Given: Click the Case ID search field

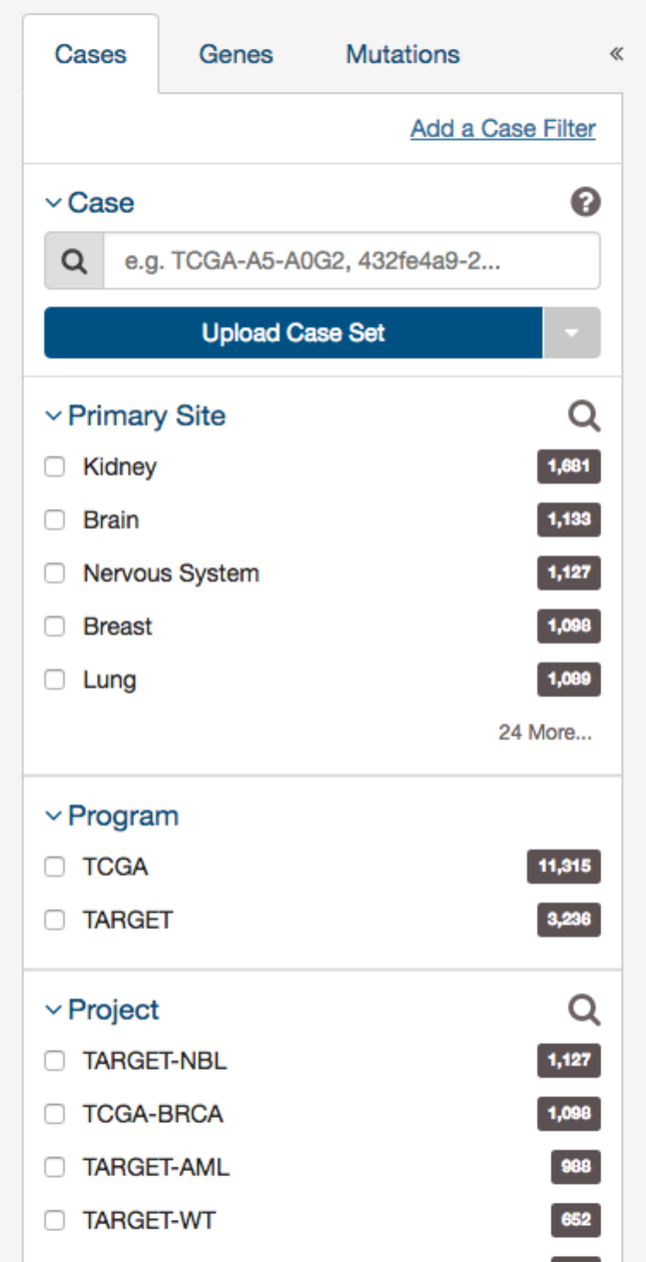Looking at the screenshot, I should pos(351,262).
